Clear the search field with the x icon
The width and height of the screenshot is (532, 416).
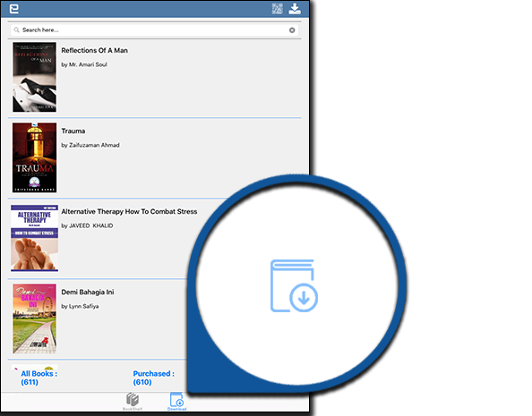pyautogui.click(x=292, y=30)
